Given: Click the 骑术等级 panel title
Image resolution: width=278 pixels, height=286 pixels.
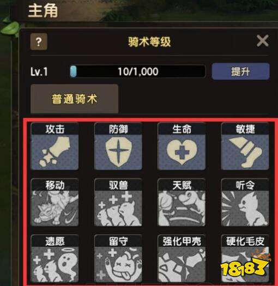Looking at the screenshot, I should coord(149,42).
